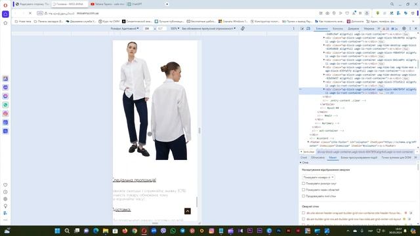Image resolution: width=420 pixels, height=236 pixels.
Task: Expand more styles pane tabs chevron
Action: [415, 157]
